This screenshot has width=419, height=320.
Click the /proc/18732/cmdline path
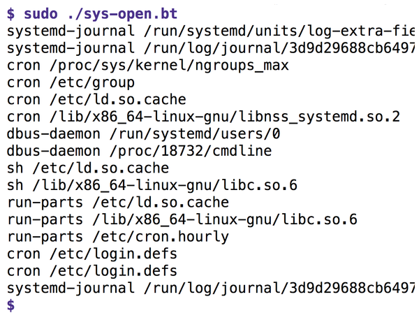point(191,151)
